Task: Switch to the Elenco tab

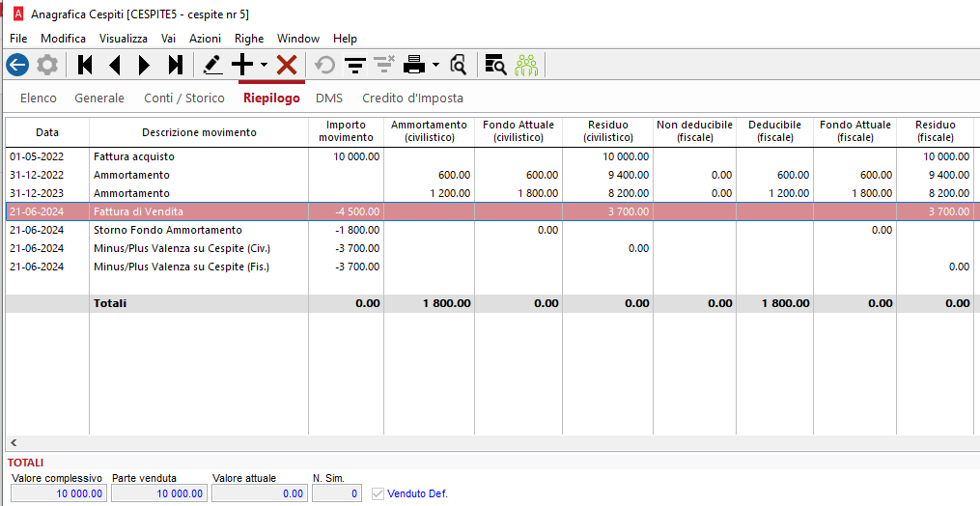Action: pyautogui.click(x=38, y=98)
